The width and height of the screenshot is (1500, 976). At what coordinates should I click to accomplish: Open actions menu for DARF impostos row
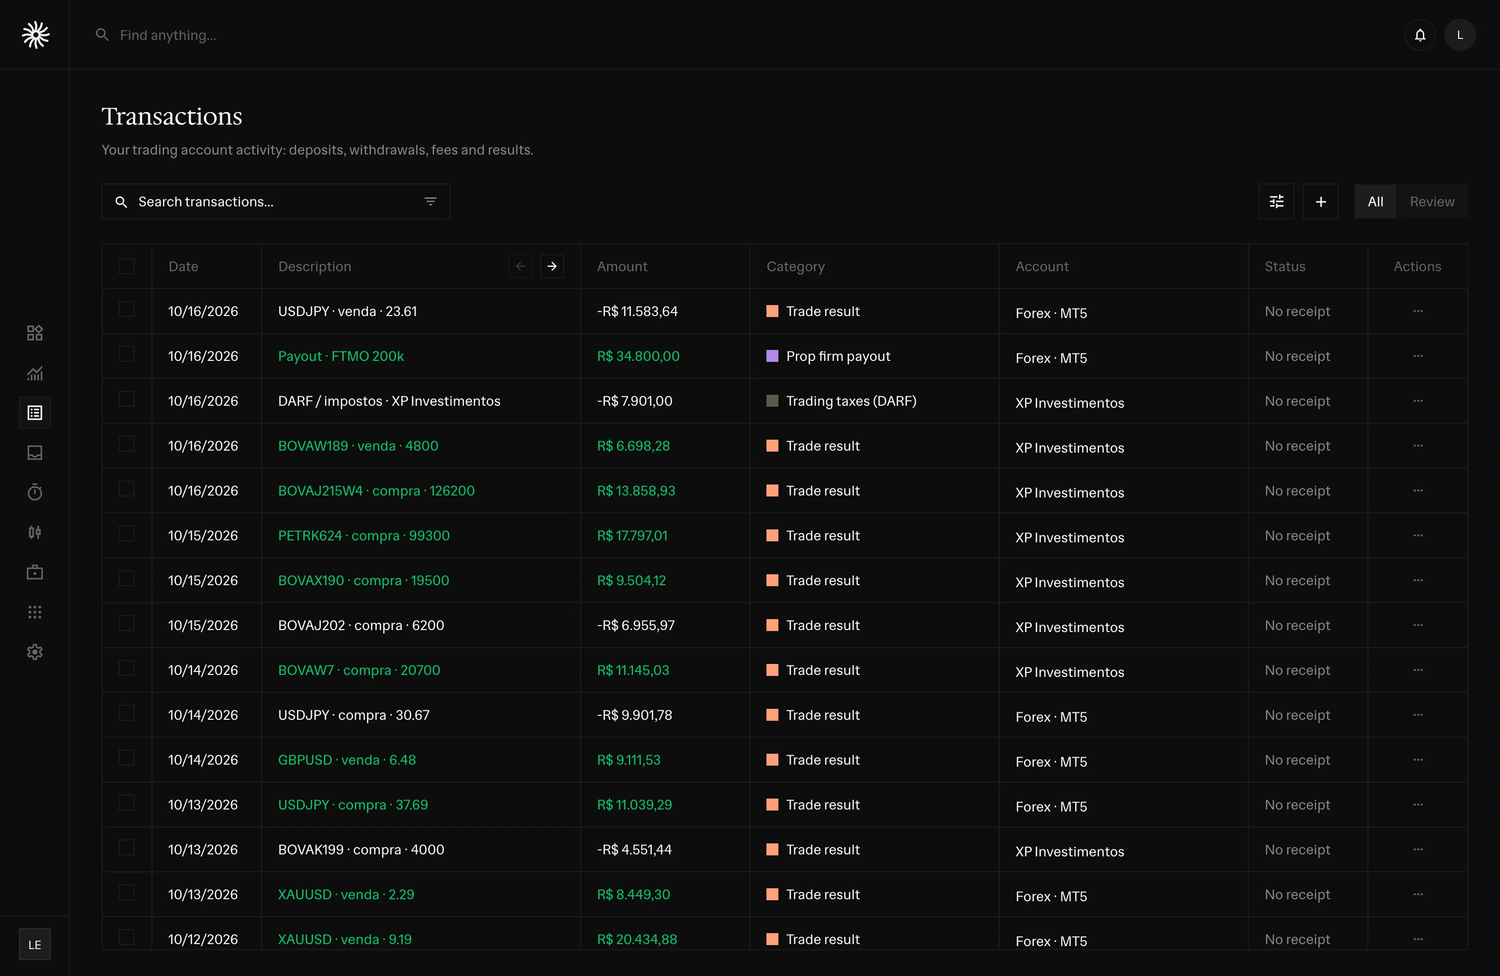pos(1417,401)
